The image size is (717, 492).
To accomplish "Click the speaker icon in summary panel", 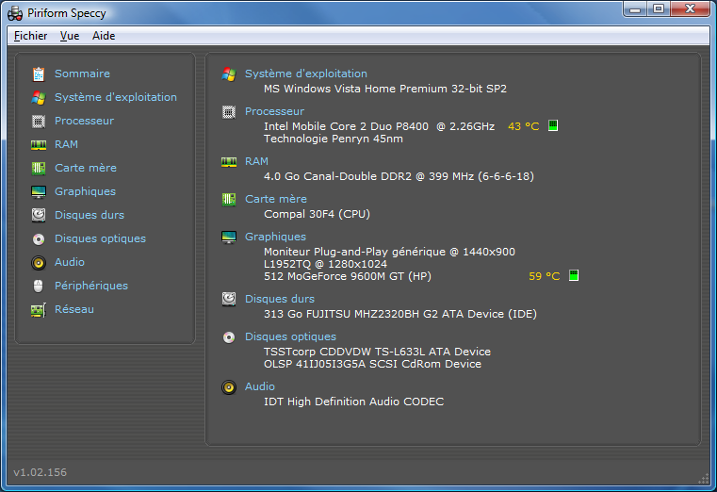I will [229, 387].
